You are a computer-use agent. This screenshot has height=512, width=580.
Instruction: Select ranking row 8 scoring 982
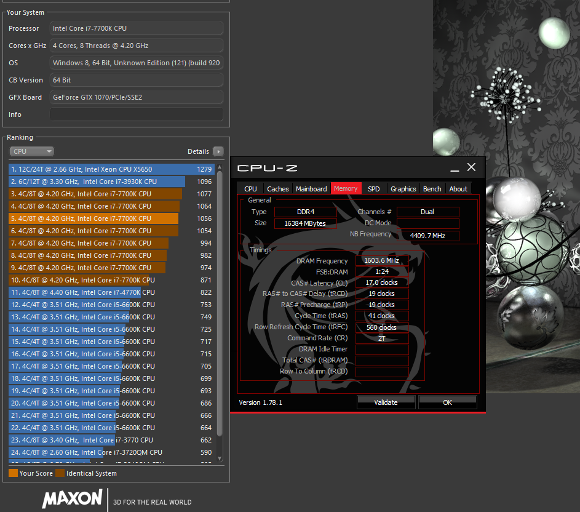tap(111, 255)
